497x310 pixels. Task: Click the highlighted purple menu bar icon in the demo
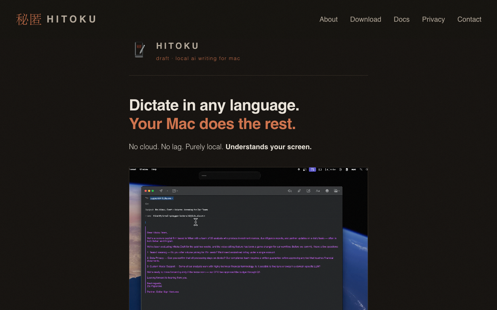pyautogui.click(x=312, y=169)
